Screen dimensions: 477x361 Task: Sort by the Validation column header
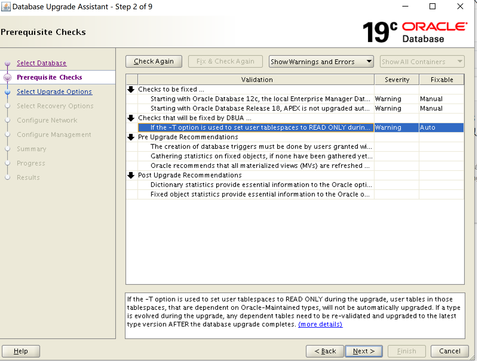[256, 79]
